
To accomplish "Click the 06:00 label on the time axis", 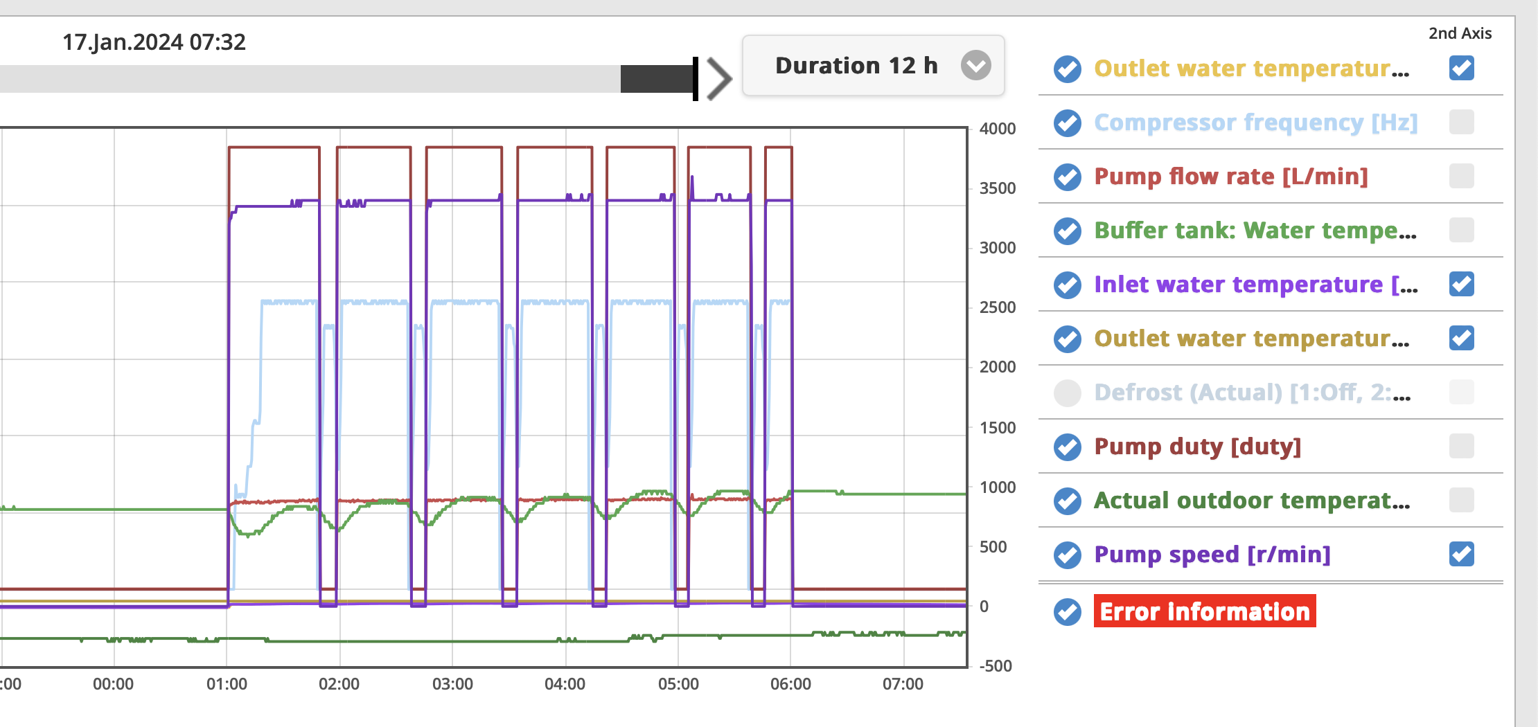I will [790, 684].
